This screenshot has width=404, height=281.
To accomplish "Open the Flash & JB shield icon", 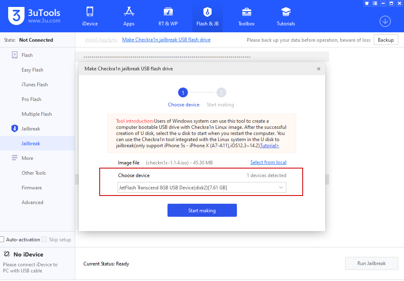I will [x=208, y=12].
